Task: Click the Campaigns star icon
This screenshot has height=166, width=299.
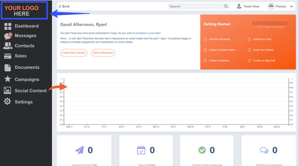Action: 7,79
